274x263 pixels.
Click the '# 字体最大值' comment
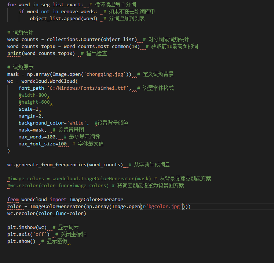[x=88, y=144]
